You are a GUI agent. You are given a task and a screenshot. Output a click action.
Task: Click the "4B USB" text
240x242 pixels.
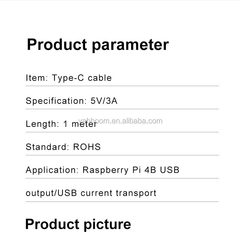(x=162, y=170)
